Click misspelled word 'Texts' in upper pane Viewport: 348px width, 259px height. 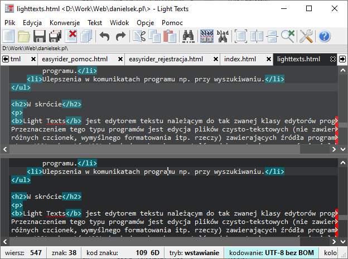56,121
